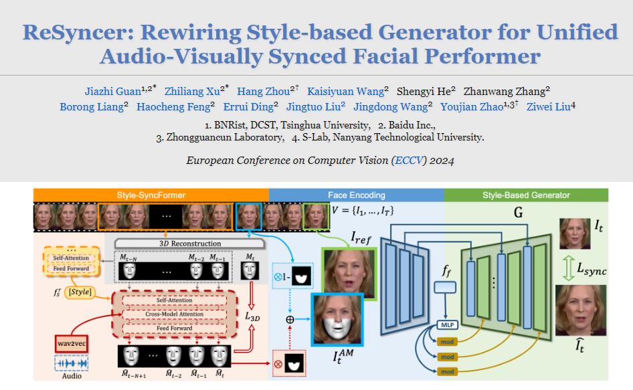The height and width of the screenshot is (390, 633).
Task: Click the Style-Based Generator green header
Action: (526, 195)
